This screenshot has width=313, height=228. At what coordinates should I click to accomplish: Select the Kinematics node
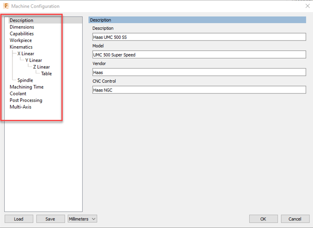tap(21, 47)
